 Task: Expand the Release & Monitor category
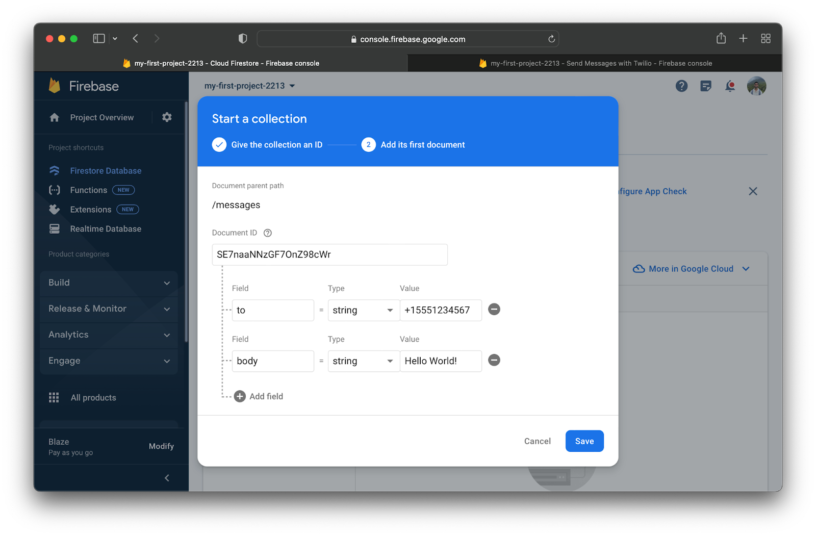tap(109, 309)
